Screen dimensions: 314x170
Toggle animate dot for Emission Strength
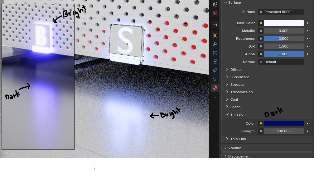tap(307, 131)
